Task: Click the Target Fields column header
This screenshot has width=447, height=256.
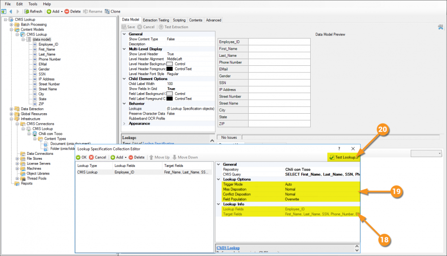Action: click(x=187, y=166)
